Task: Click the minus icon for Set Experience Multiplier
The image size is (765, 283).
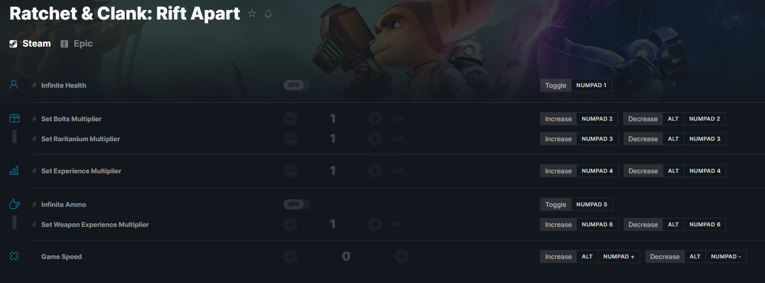Action: (291, 171)
